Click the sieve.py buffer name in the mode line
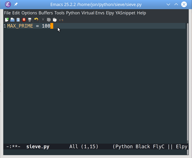The height and width of the screenshot is (158, 192). pyautogui.click(x=38, y=147)
